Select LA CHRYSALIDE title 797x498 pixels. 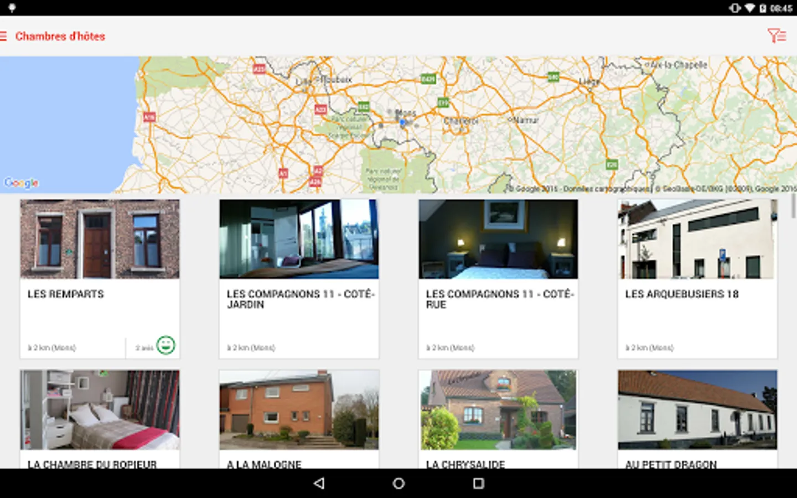[465, 464]
